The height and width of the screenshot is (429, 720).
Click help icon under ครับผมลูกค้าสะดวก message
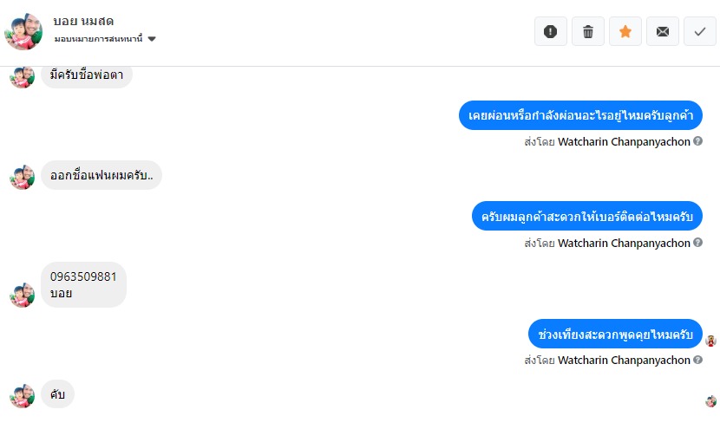click(x=697, y=243)
